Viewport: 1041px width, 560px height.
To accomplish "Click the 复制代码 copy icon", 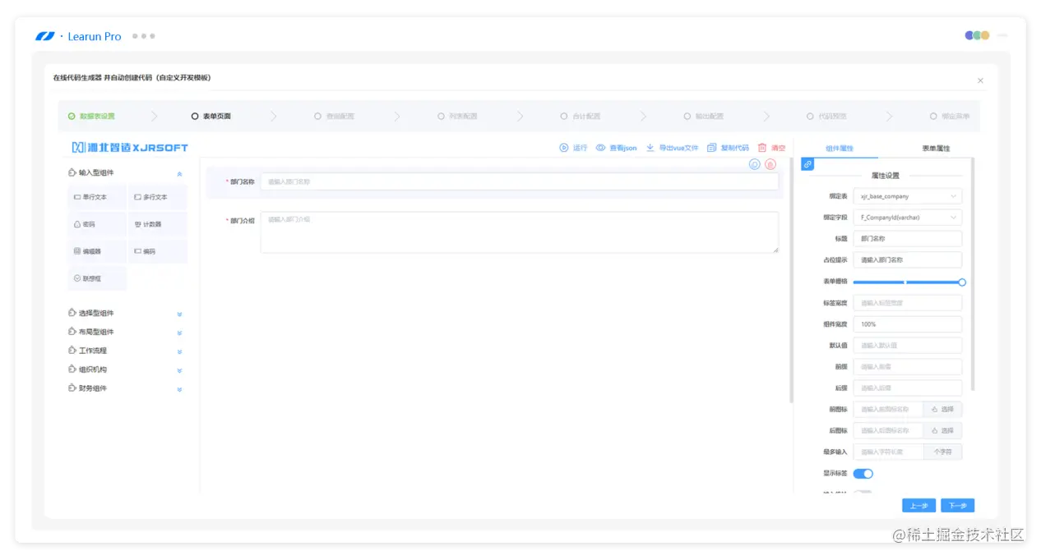I will click(x=712, y=148).
